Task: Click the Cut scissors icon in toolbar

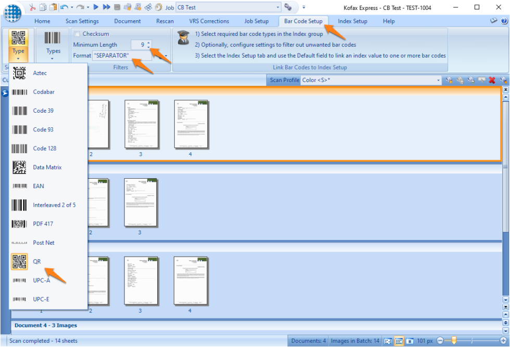Action: click(x=33, y=7)
